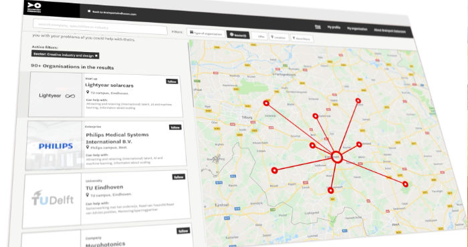Open Philips Medical Systems International B.V. title
This screenshot has height=247, width=468.
(117, 138)
